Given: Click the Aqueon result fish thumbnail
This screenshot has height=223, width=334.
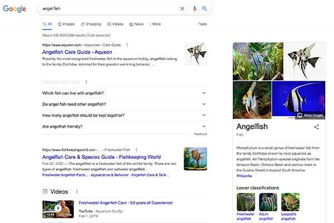Looking at the screenshot, I should (195, 54).
